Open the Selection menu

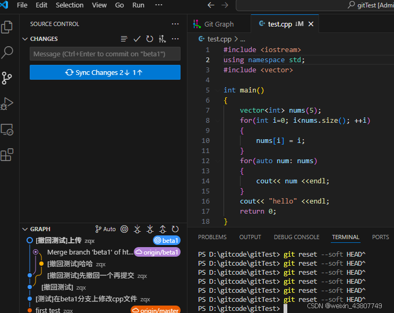pyautogui.click(x=70, y=5)
